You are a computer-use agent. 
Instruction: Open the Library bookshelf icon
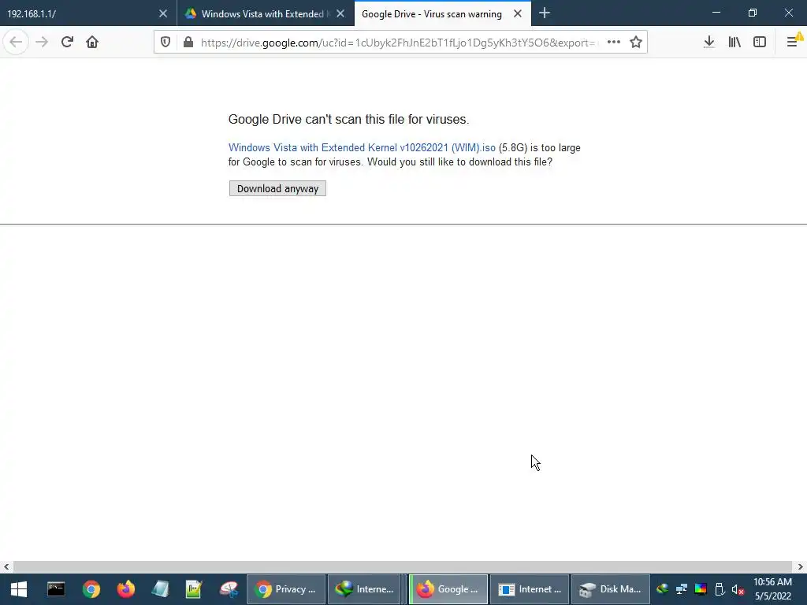(x=734, y=43)
